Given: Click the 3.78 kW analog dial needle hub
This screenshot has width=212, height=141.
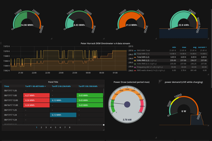Looking at the screenshot, I should [127, 105].
